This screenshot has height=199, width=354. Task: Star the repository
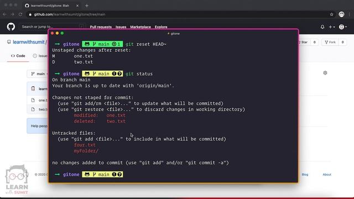pyautogui.click(x=304, y=42)
